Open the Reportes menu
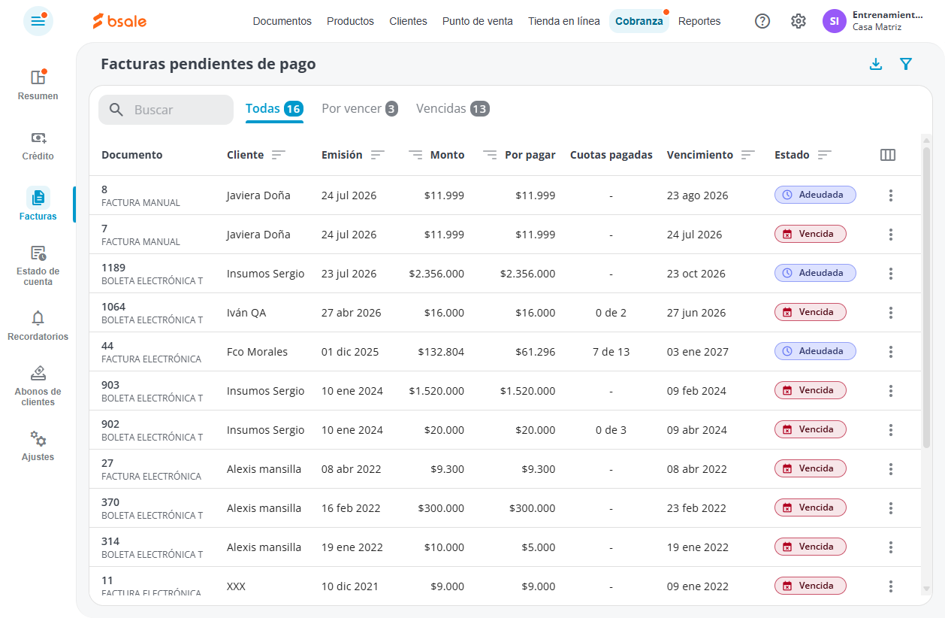Image resolution: width=945 pixels, height=618 pixels. pyautogui.click(x=699, y=21)
